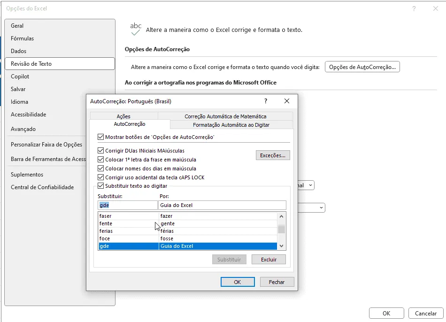
Task: Open Central de Confiabilidade category
Action: [46, 187]
